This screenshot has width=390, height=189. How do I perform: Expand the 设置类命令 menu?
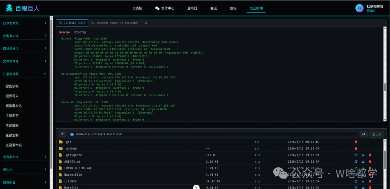click(x=25, y=157)
